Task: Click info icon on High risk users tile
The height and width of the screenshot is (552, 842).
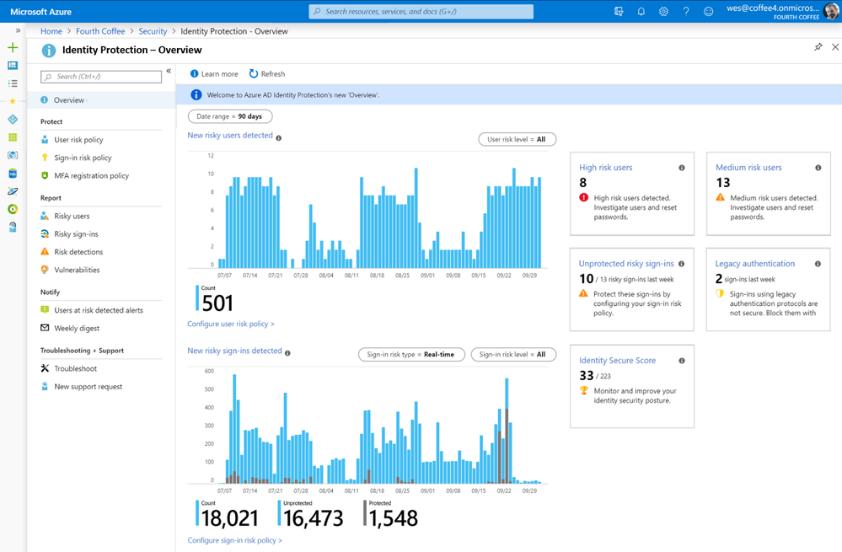Action: [x=682, y=168]
